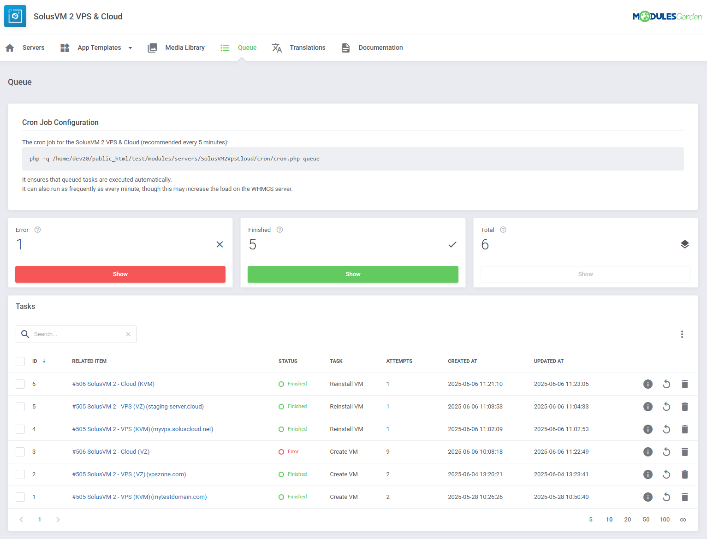Check the checkbox for task 6

pos(20,384)
